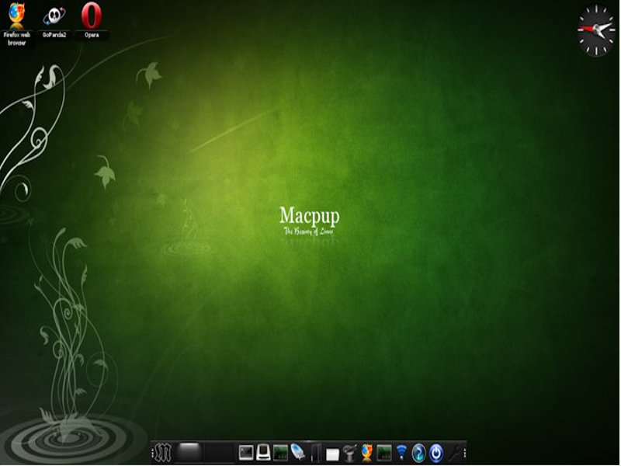Click the green monitor icon beside Wi-Fi
Viewport: 621px width, 466px height.
coord(383,454)
